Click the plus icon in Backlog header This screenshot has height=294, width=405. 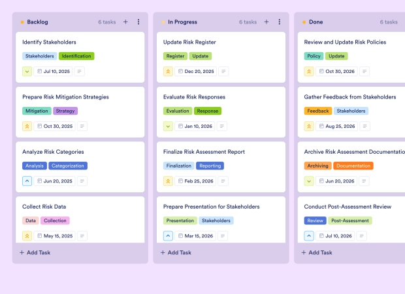125,22
